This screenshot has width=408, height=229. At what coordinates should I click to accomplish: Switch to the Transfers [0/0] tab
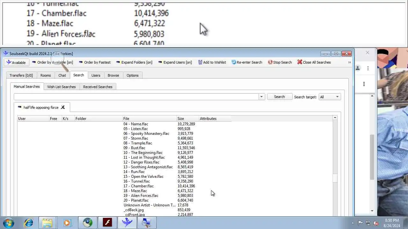(21, 75)
